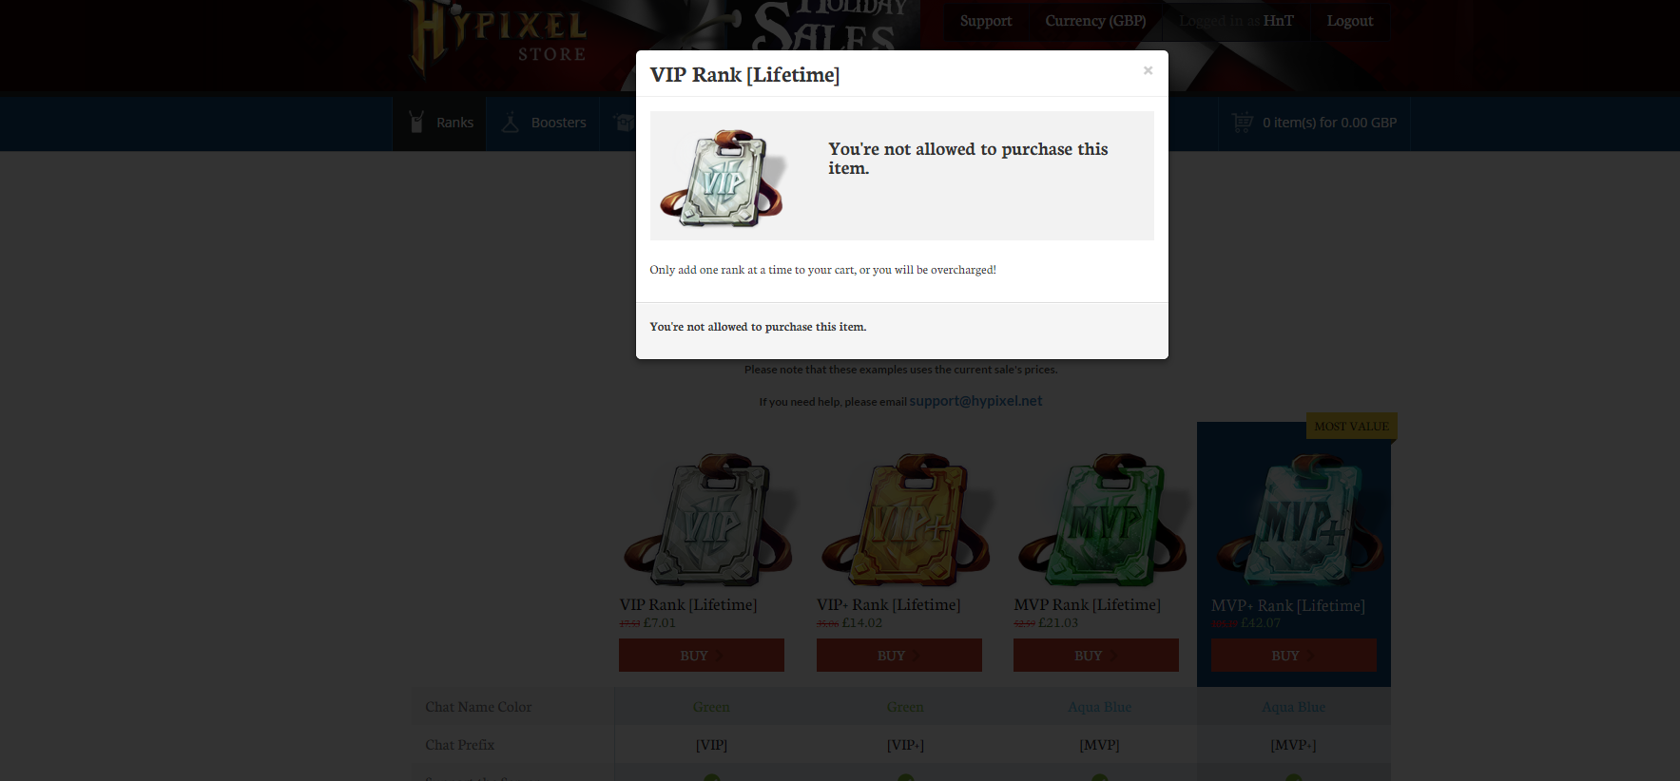
Task: Log out of the store
Action: (x=1350, y=21)
